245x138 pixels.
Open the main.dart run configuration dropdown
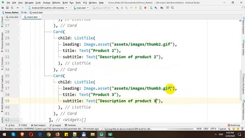click(x=81, y=8)
